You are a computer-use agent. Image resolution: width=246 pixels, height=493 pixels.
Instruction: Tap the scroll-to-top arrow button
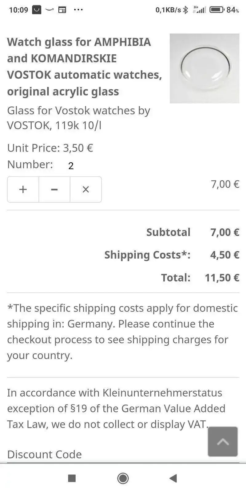coord(223,441)
